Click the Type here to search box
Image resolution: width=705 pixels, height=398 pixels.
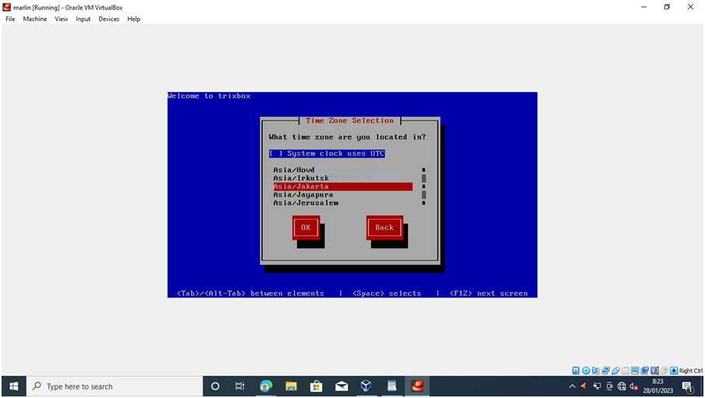coord(115,386)
